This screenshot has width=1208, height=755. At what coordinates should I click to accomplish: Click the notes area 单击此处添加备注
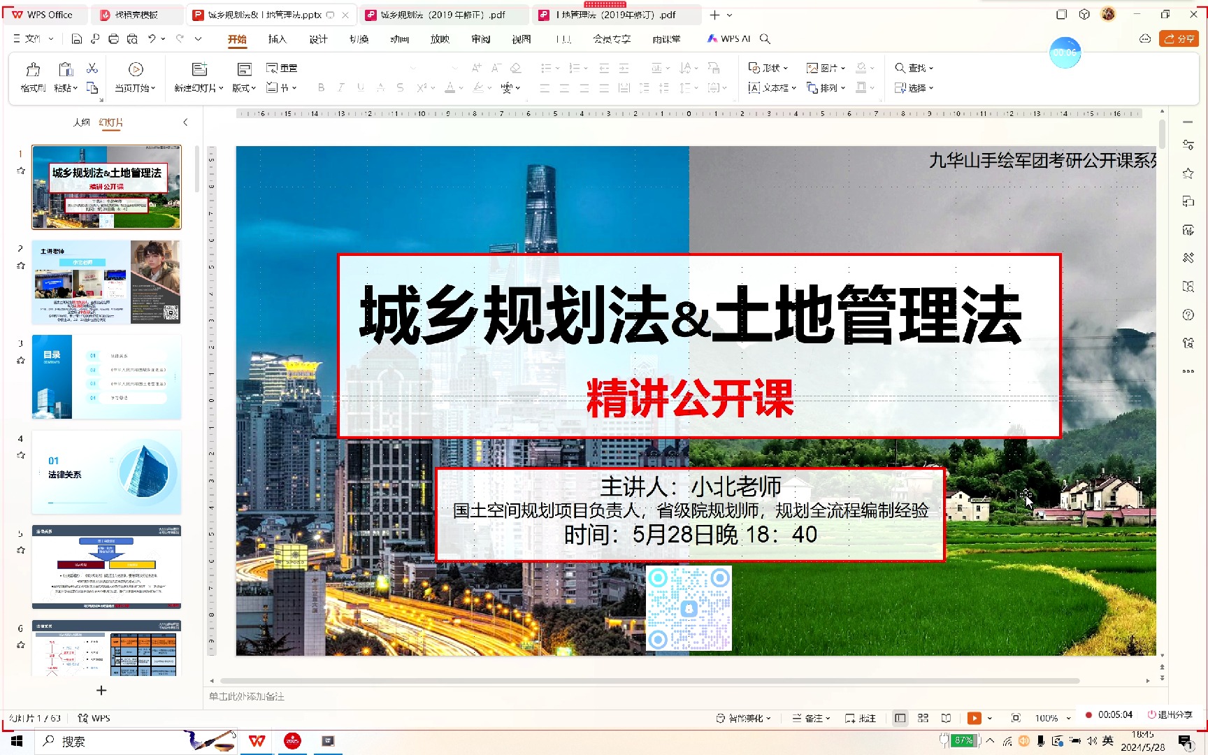click(246, 696)
